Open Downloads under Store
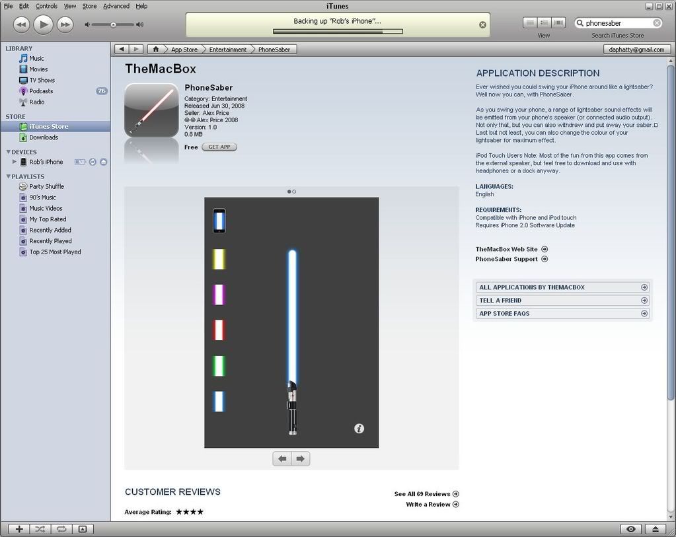Screen dimensions: 676x537 tap(43, 137)
